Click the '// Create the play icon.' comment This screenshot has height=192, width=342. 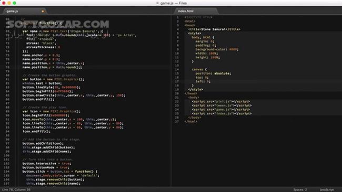tap(45, 107)
